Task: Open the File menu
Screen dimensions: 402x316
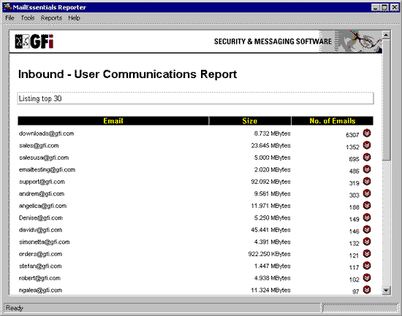Action: coord(10,18)
